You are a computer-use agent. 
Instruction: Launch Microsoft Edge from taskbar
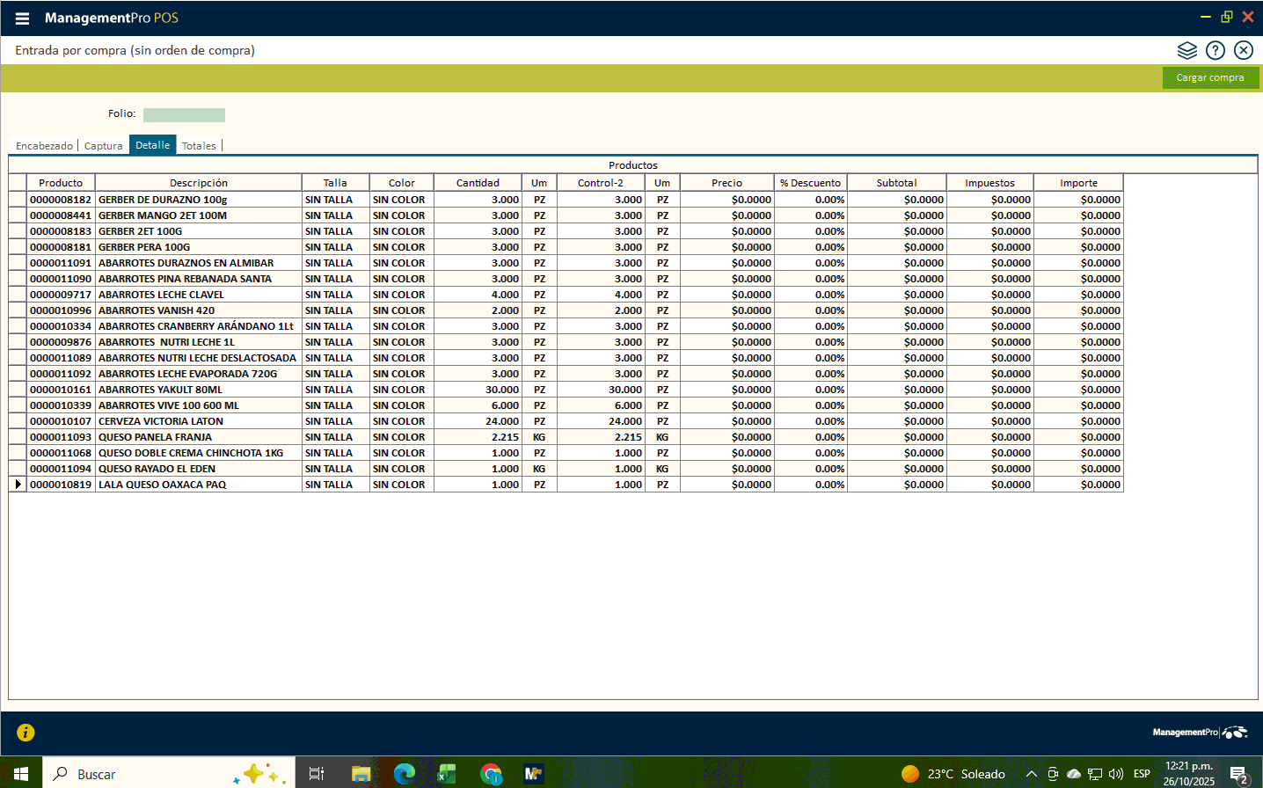(404, 774)
